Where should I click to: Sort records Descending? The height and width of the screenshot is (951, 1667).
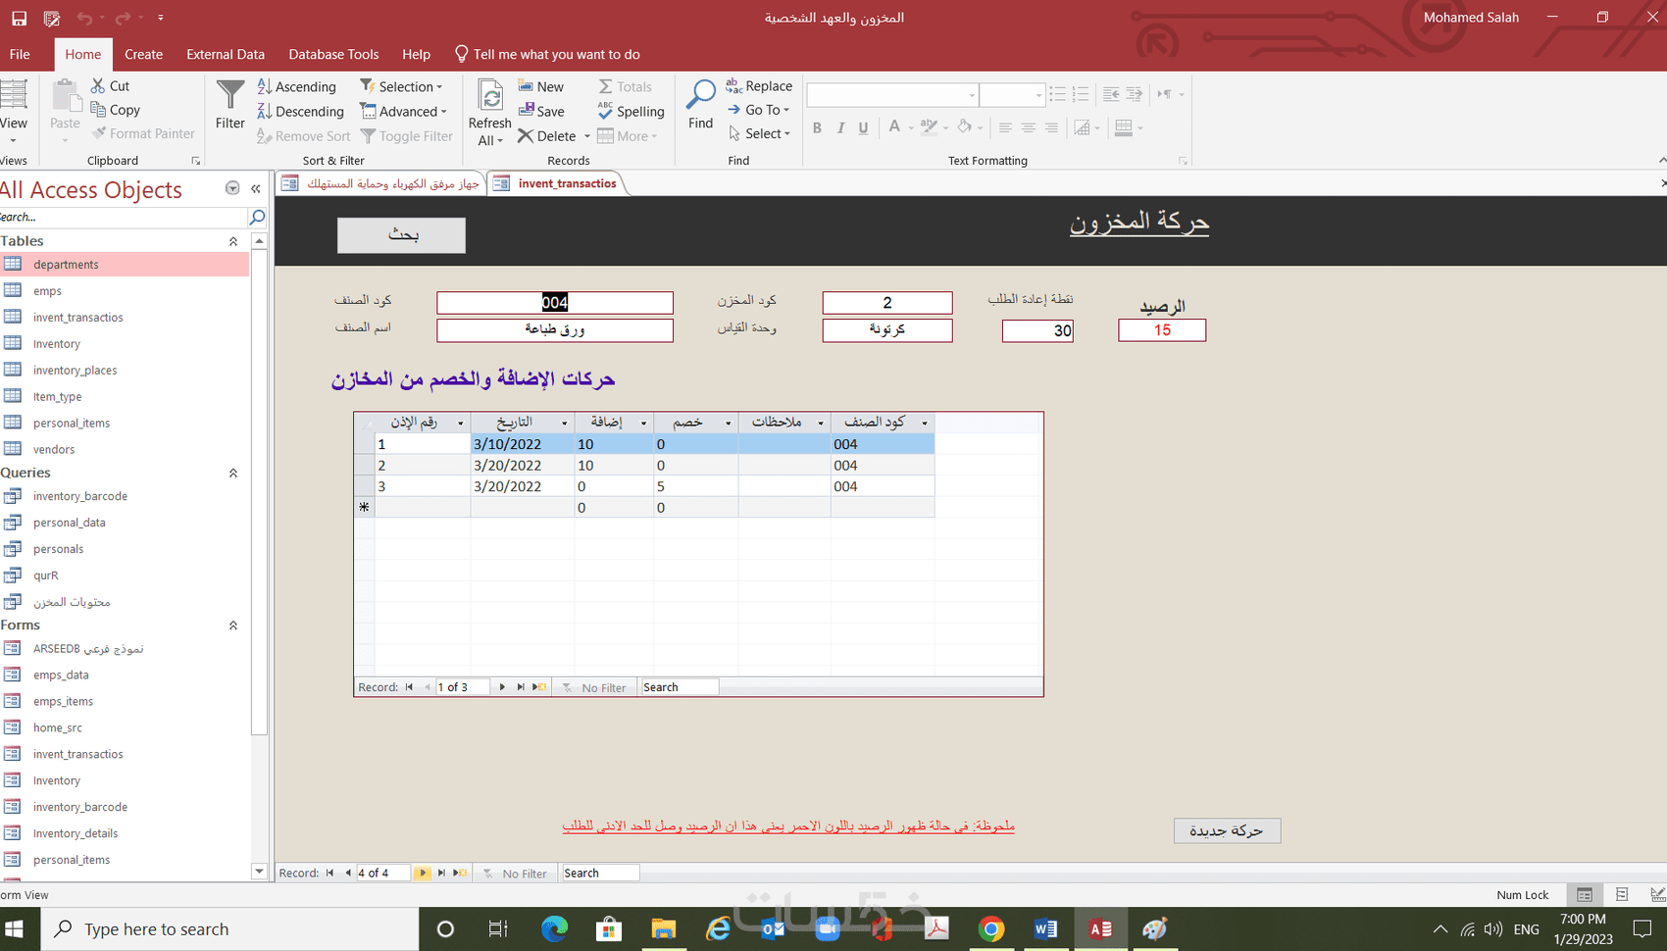click(x=300, y=111)
